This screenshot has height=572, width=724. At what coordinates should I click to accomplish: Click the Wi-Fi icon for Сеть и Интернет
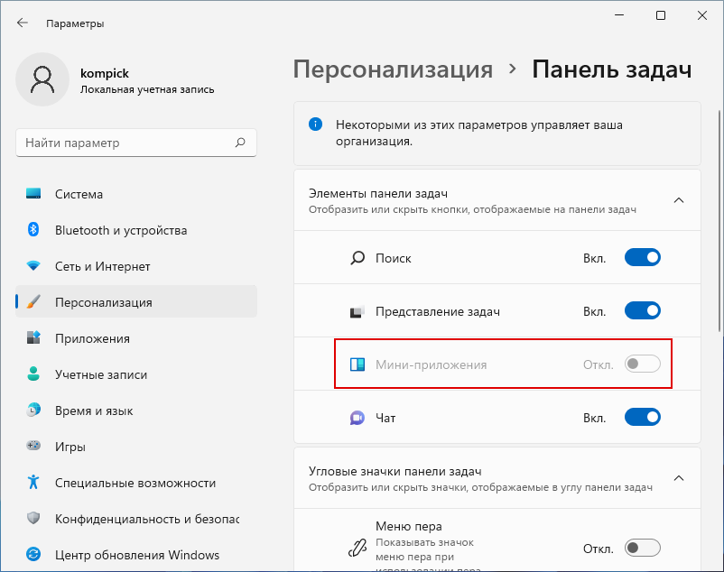(x=33, y=266)
